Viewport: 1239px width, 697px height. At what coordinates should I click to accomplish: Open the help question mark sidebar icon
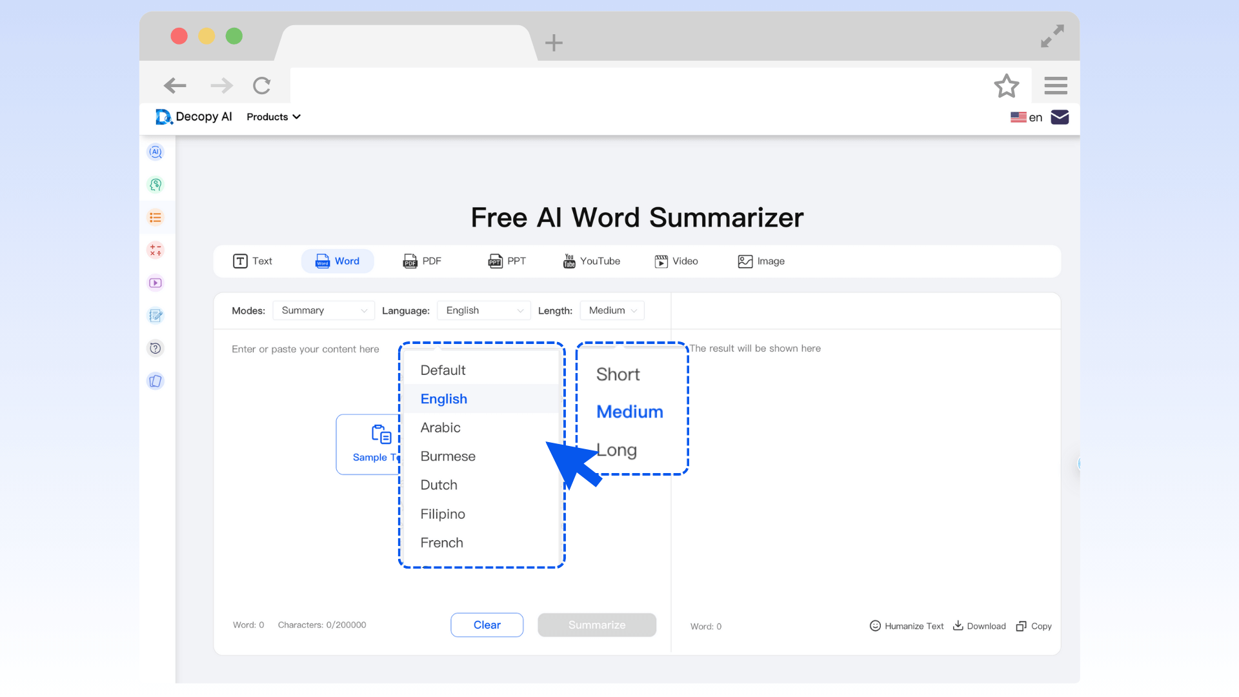156,348
